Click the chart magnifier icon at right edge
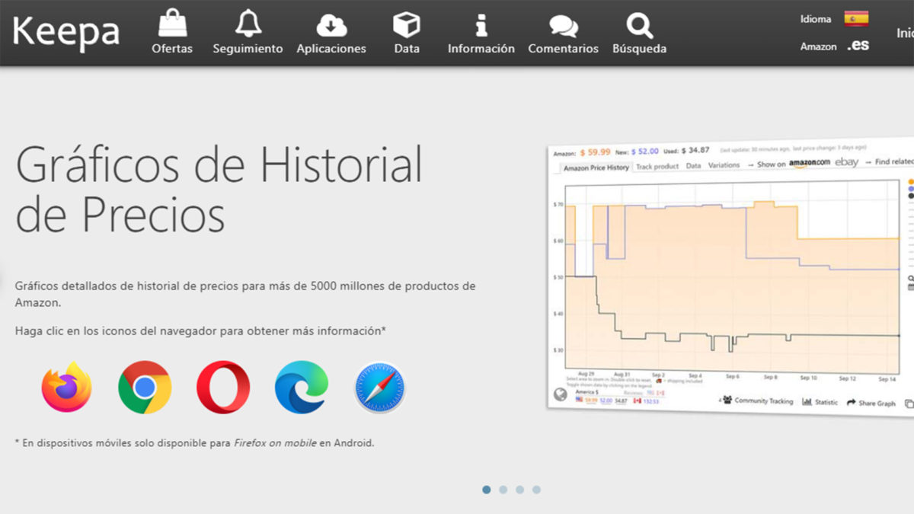Viewport: 914px width, 514px height. click(910, 279)
